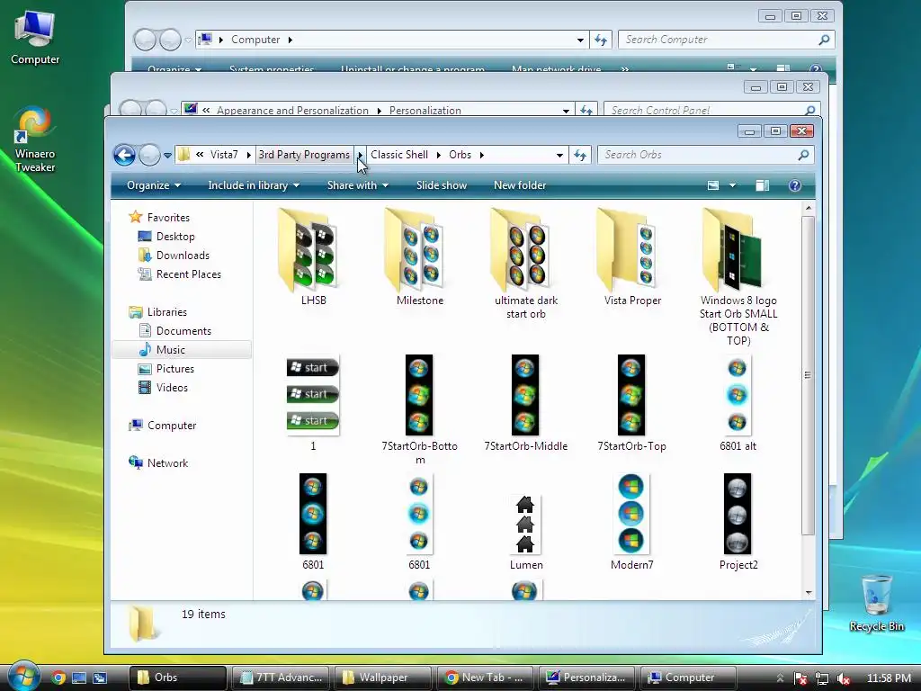Open the Organize menu

153,185
